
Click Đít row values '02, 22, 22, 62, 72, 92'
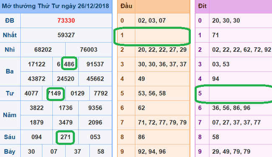[241, 50]
